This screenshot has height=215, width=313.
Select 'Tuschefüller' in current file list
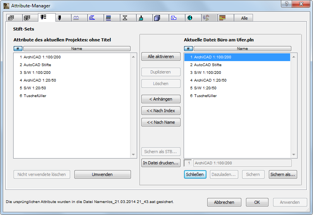click(237, 96)
